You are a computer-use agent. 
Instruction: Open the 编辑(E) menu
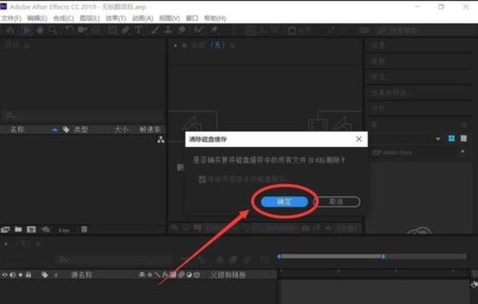point(37,18)
